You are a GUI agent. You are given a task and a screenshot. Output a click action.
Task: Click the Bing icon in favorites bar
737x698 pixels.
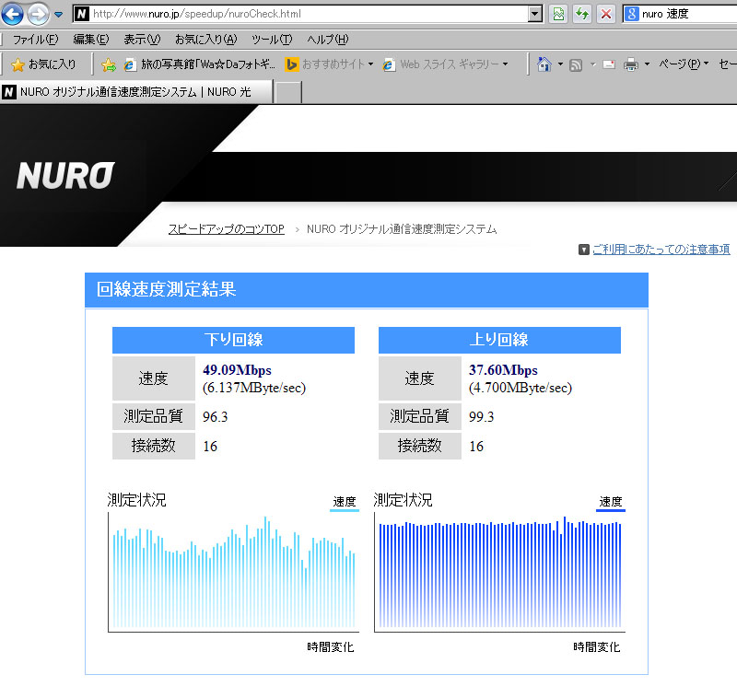[291, 64]
